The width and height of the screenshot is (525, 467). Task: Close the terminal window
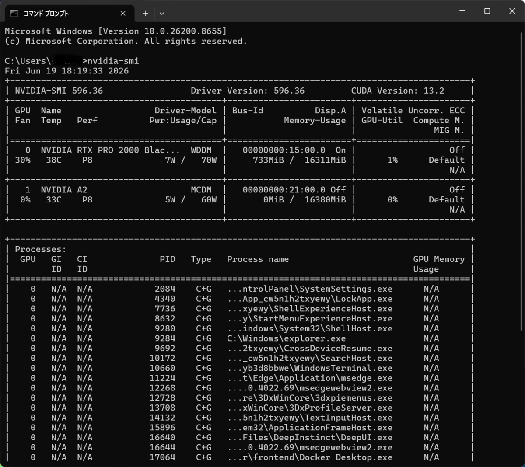512,11
